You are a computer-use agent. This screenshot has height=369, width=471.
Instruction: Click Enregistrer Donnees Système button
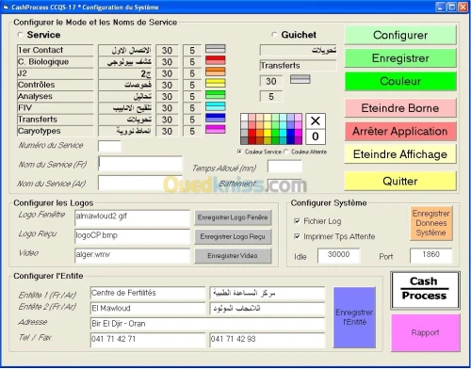coord(431,223)
